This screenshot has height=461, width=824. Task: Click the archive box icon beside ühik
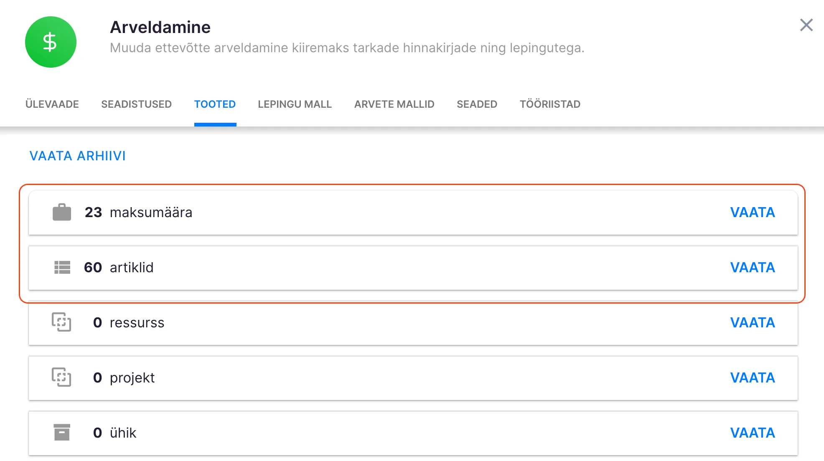62,432
